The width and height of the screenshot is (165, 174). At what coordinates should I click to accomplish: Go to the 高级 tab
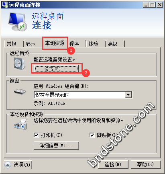click(115, 44)
